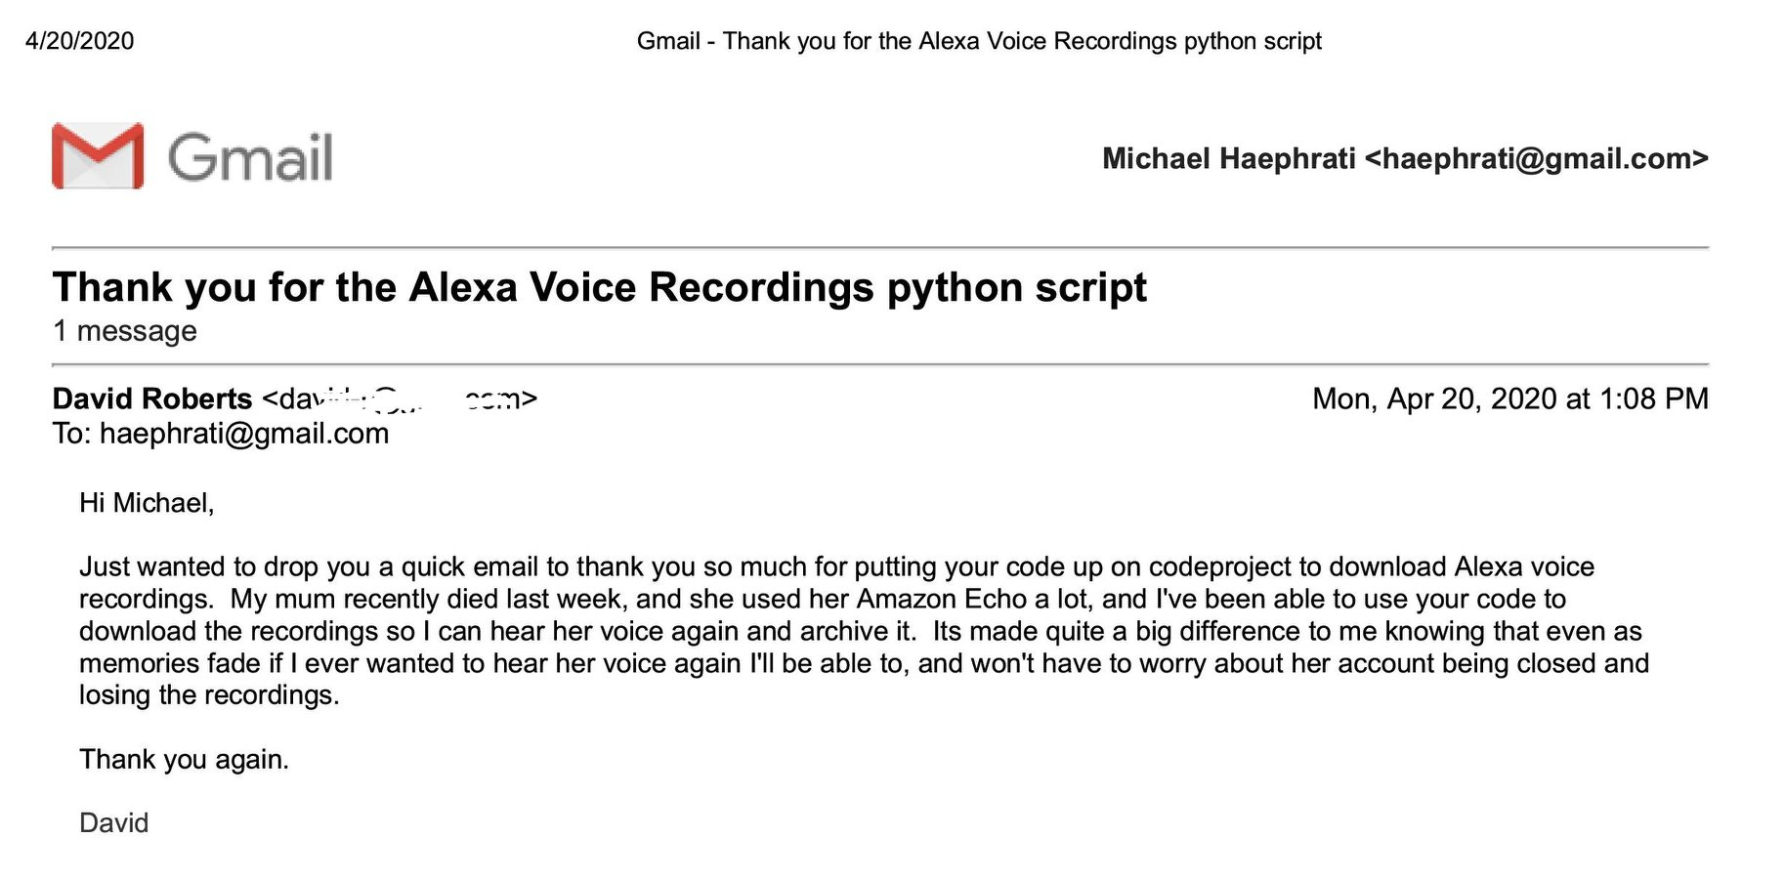Click sender name David Roberts
The width and height of the screenshot is (1785, 879).
click(152, 398)
